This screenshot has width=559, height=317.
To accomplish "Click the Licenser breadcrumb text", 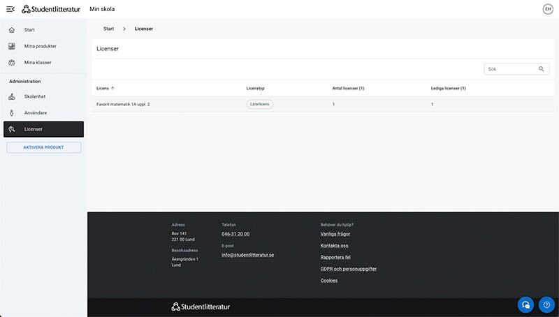I will pos(144,29).
